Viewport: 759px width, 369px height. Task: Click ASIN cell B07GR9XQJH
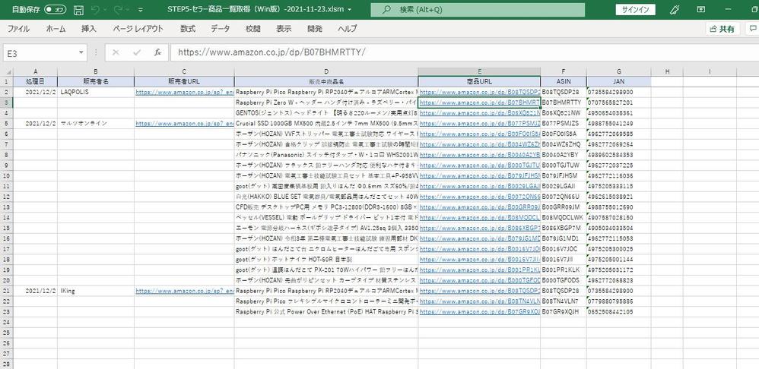click(x=564, y=311)
